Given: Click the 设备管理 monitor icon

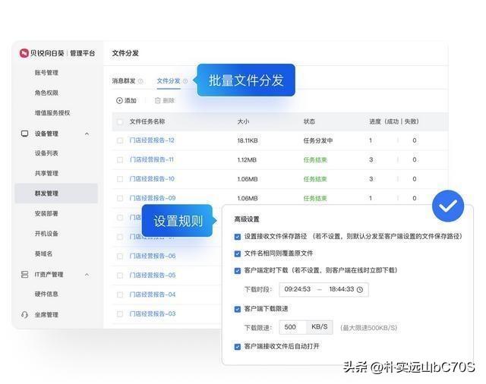Looking at the screenshot, I should pos(24,134).
